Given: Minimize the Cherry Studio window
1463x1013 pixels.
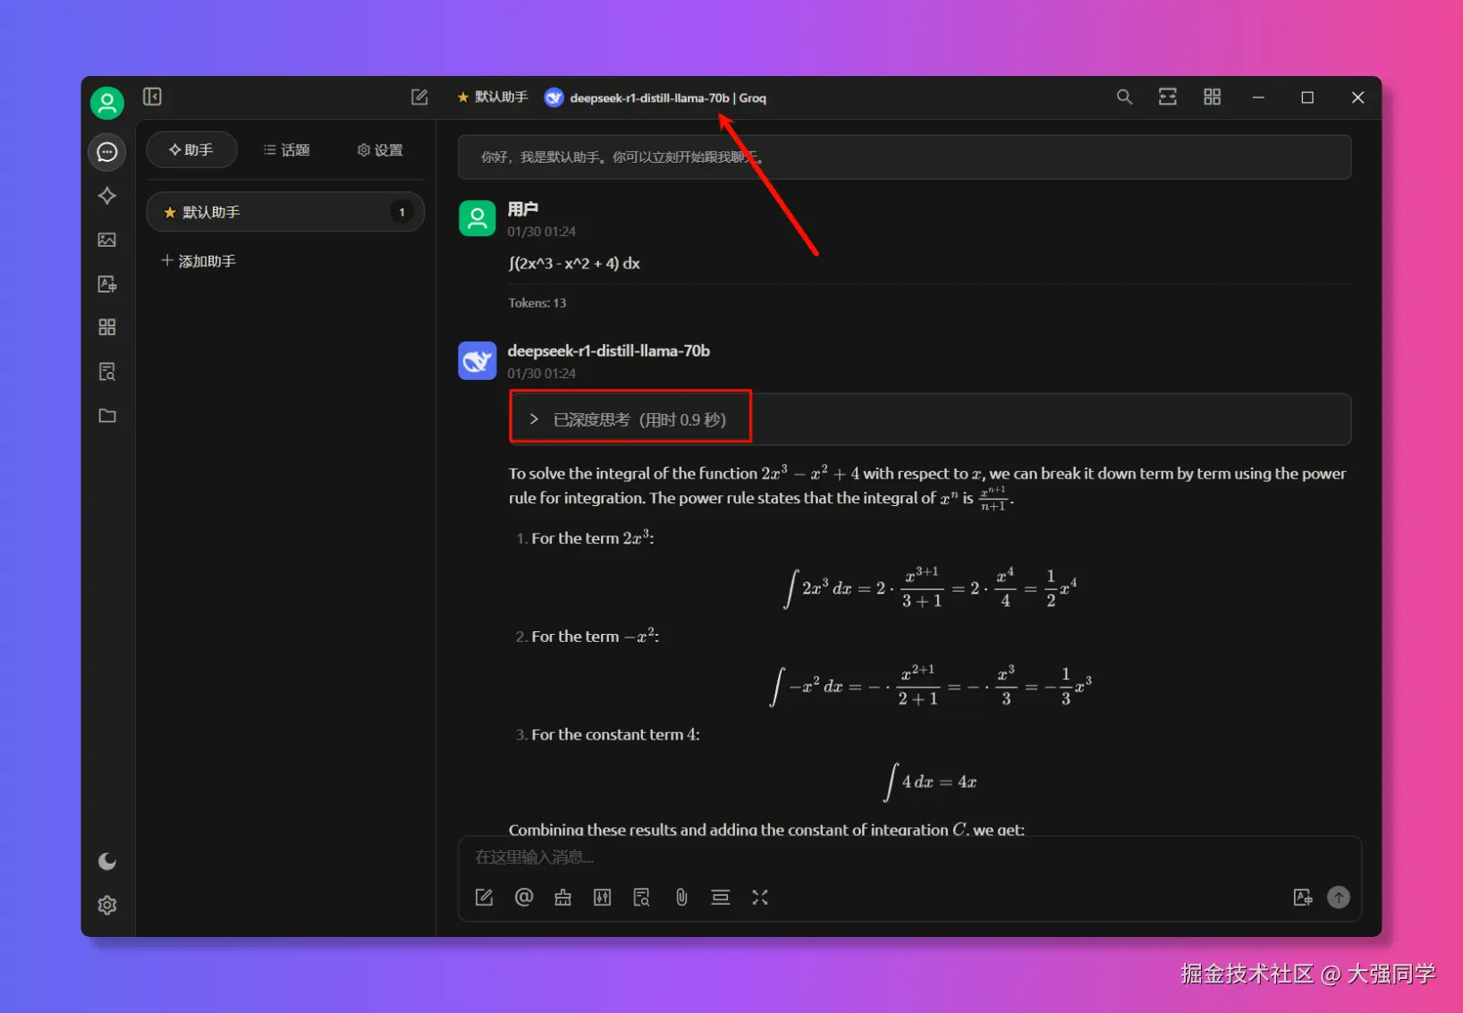Looking at the screenshot, I should point(1258,97).
